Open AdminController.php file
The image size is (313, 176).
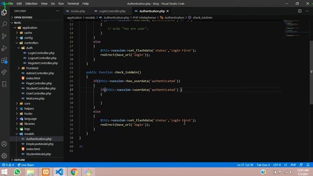(40, 73)
